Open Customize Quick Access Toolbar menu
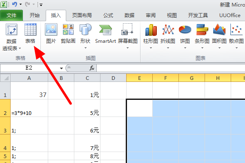Viewport: 245px width, 163px height. (x=41, y=4)
